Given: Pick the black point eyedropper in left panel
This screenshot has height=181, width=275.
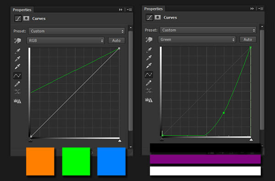Looking at the screenshot, I should coord(17,51).
